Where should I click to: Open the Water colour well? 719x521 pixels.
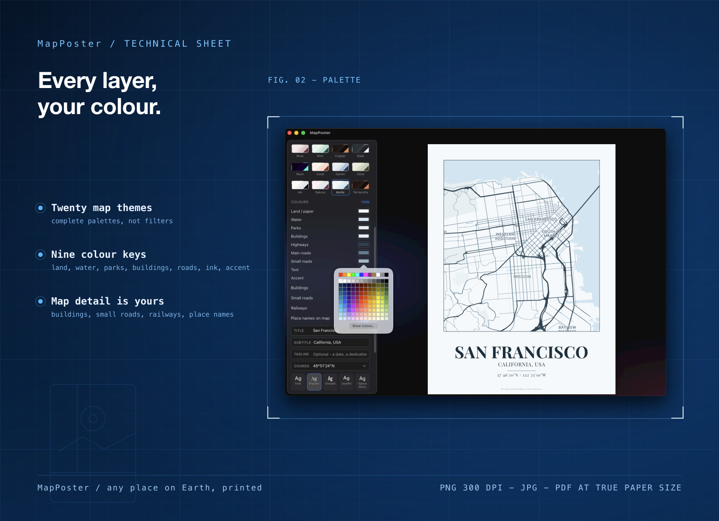tap(364, 220)
